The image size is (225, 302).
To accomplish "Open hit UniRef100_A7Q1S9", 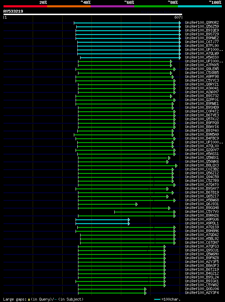I will (202, 227).
